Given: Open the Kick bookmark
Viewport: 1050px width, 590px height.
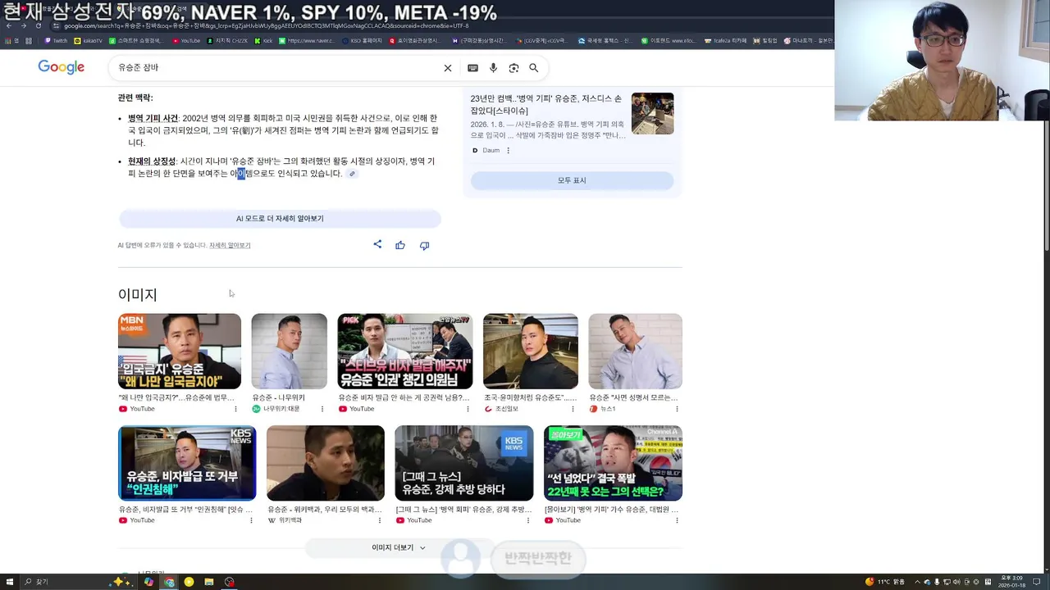Looking at the screenshot, I should (263, 40).
